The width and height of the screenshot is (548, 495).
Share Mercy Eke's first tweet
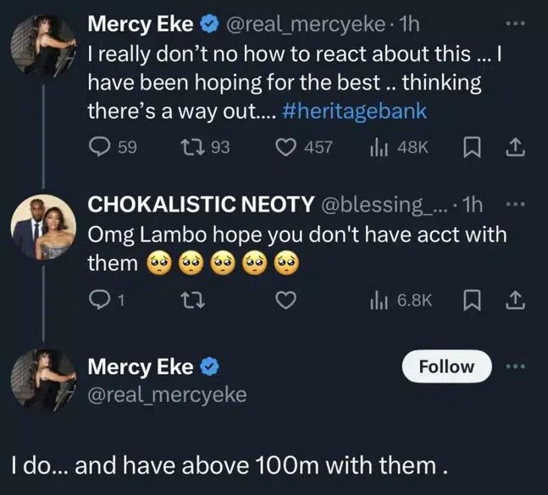click(515, 147)
